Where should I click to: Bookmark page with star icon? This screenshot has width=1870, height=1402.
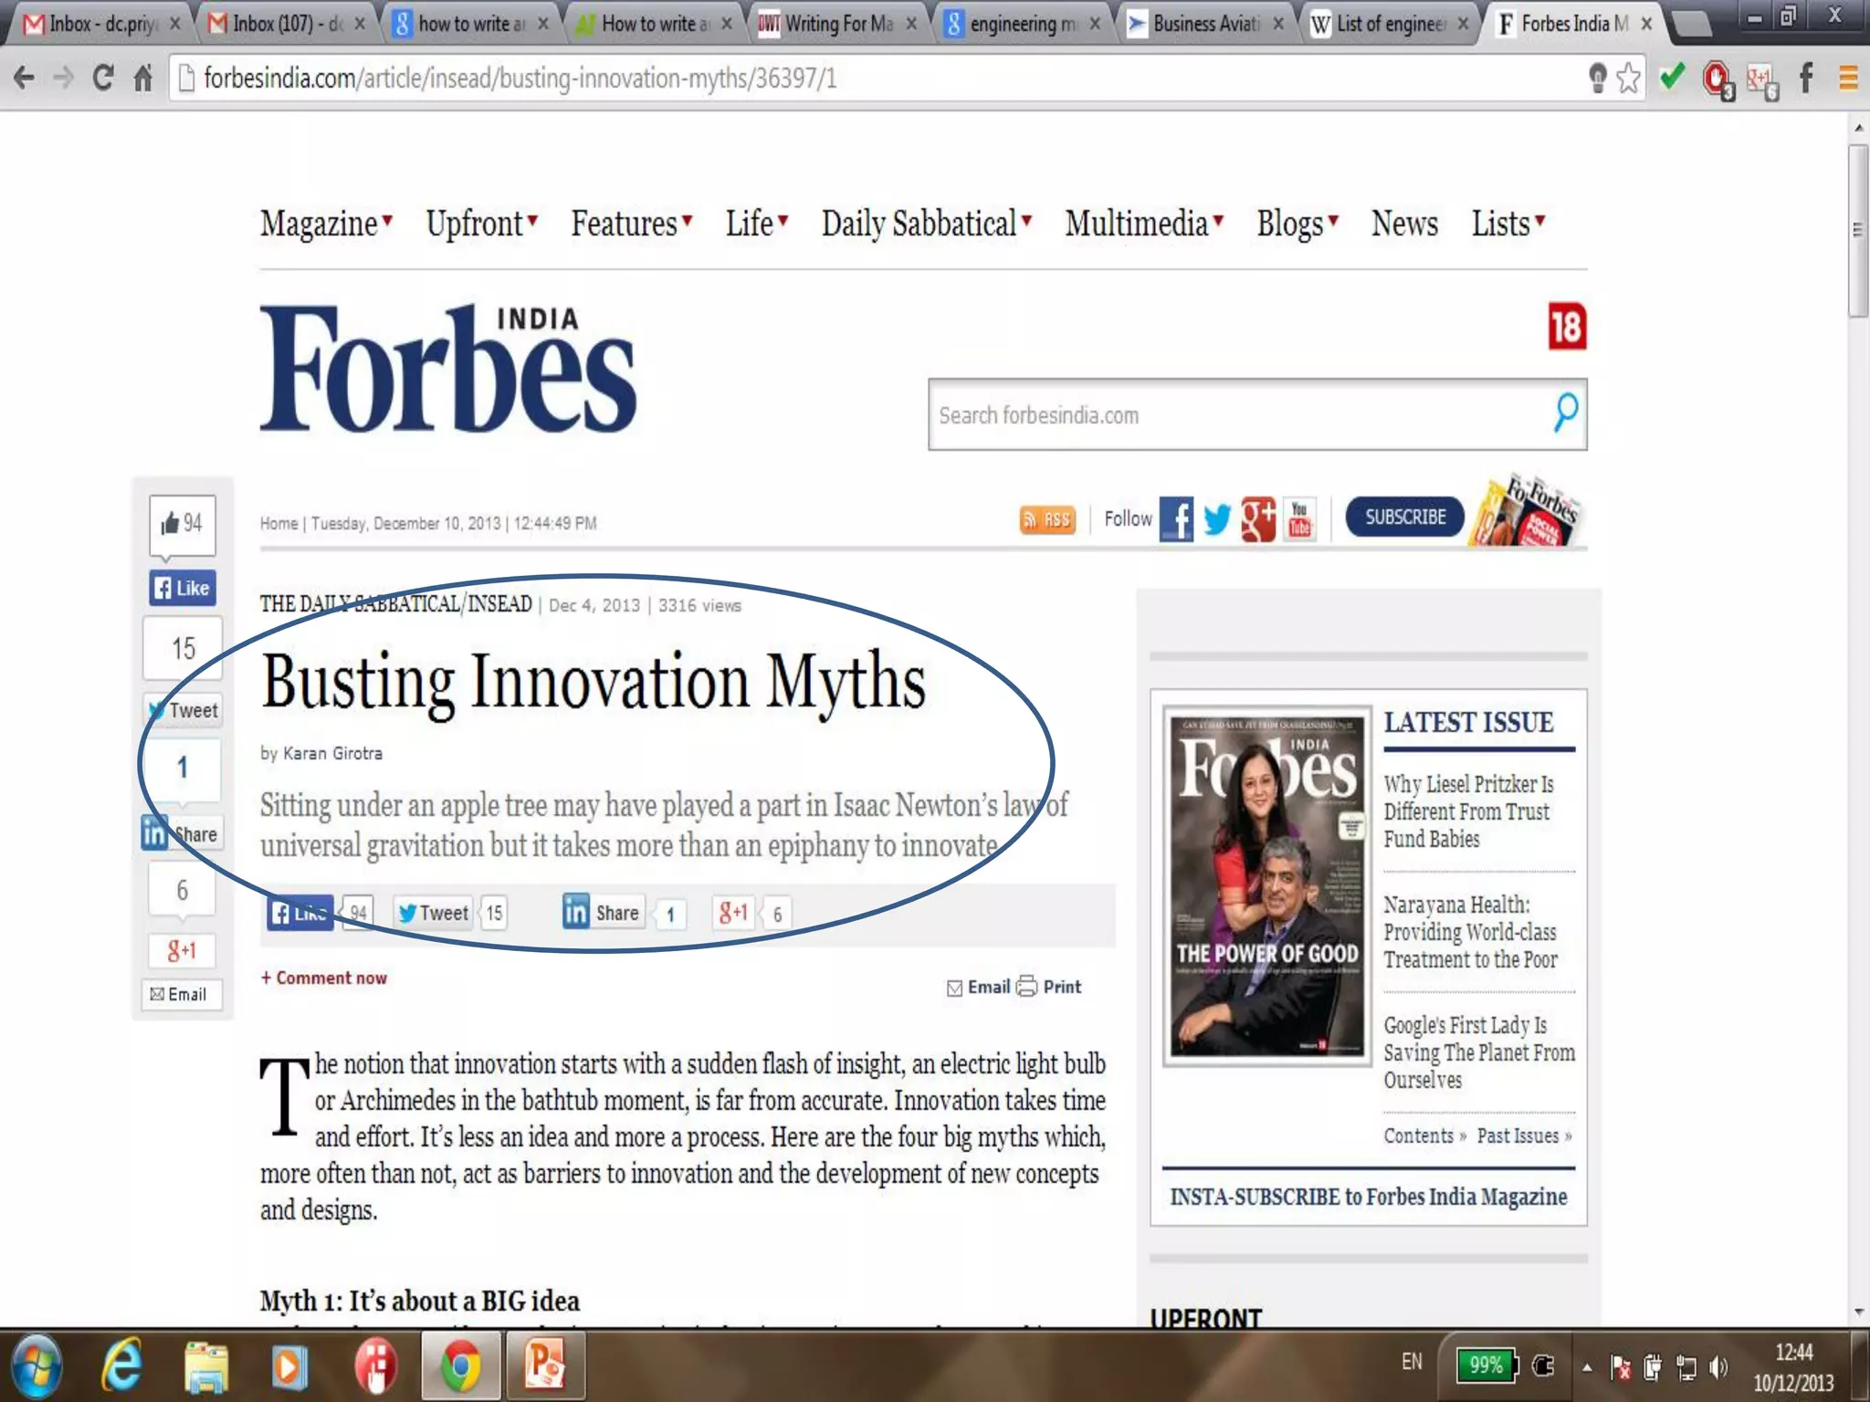(x=1628, y=78)
